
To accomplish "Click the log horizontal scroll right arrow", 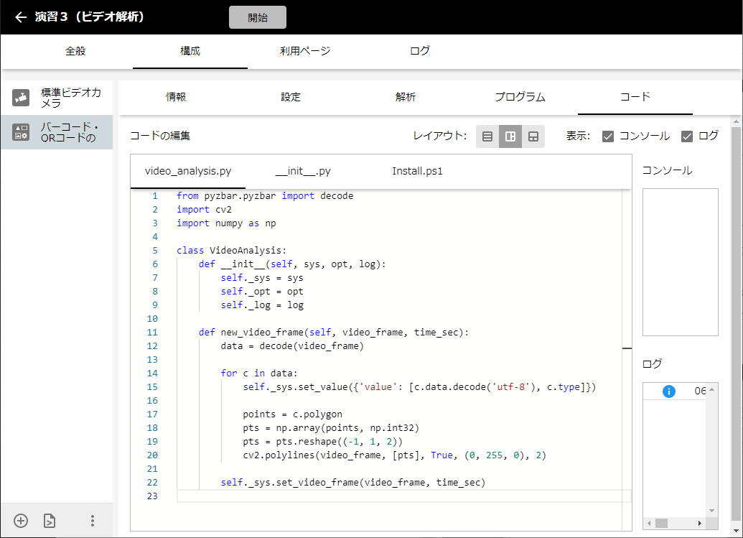I will pos(701,524).
